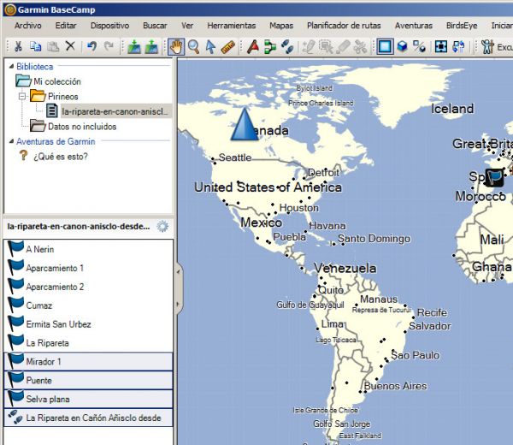The height and width of the screenshot is (445, 513).
Task: Select the Zoom magnifier tool
Action: click(x=193, y=47)
